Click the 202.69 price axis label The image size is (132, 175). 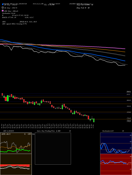click(129, 100)
